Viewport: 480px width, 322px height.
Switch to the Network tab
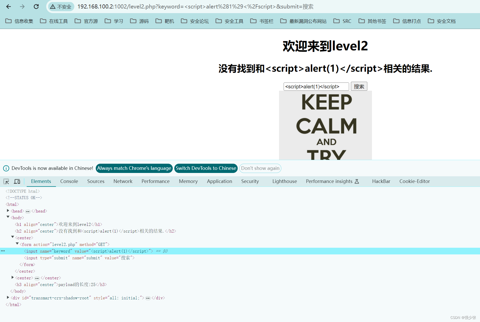click(x=123, y=181)
